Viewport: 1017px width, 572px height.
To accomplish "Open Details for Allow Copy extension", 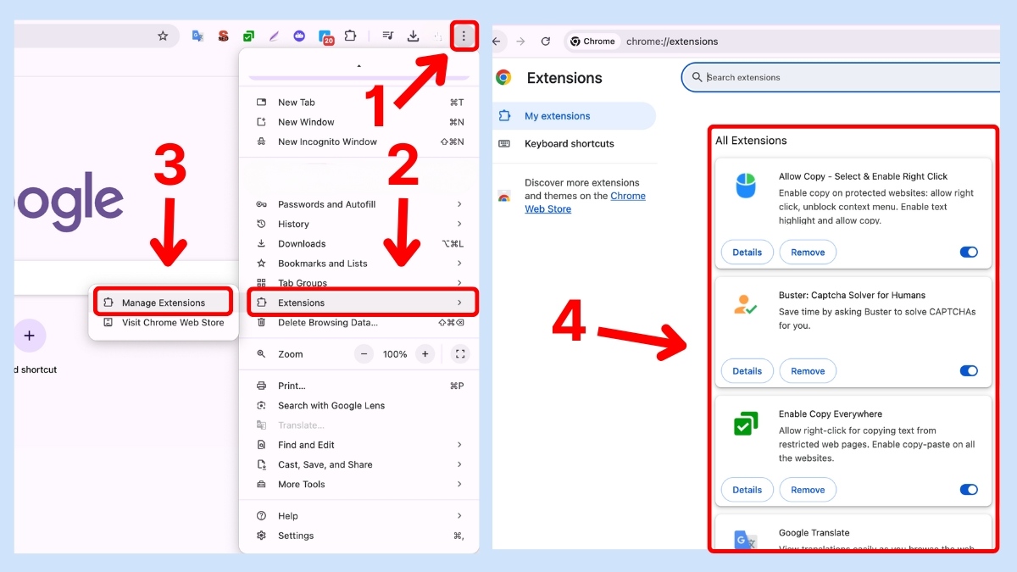I will pyautogui.click(x=747, y=252).
